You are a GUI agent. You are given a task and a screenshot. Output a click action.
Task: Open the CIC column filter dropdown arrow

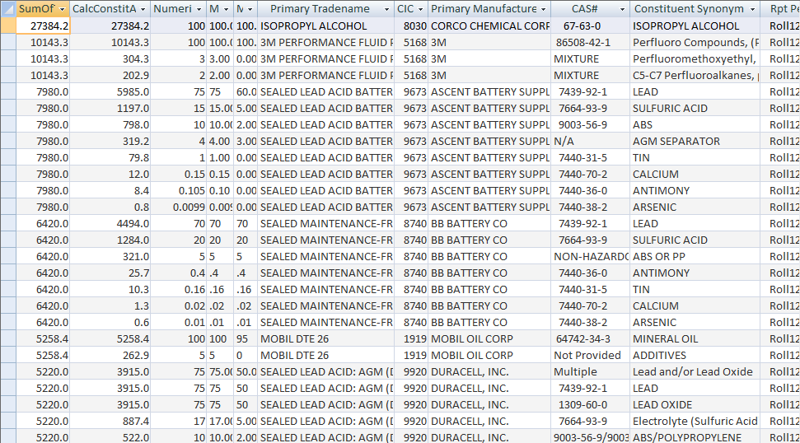pyautogui.click(x=420, y=9)
